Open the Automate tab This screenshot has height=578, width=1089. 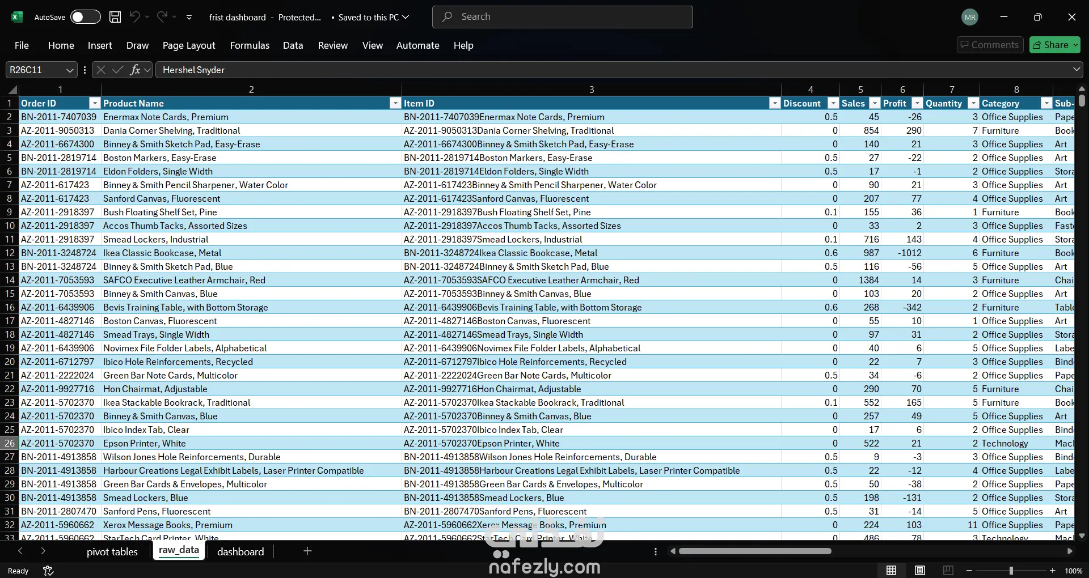(x=418, y=45)
